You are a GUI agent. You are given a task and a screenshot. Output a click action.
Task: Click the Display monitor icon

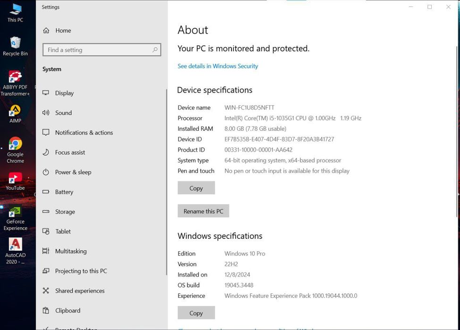[x=46, y=93]
